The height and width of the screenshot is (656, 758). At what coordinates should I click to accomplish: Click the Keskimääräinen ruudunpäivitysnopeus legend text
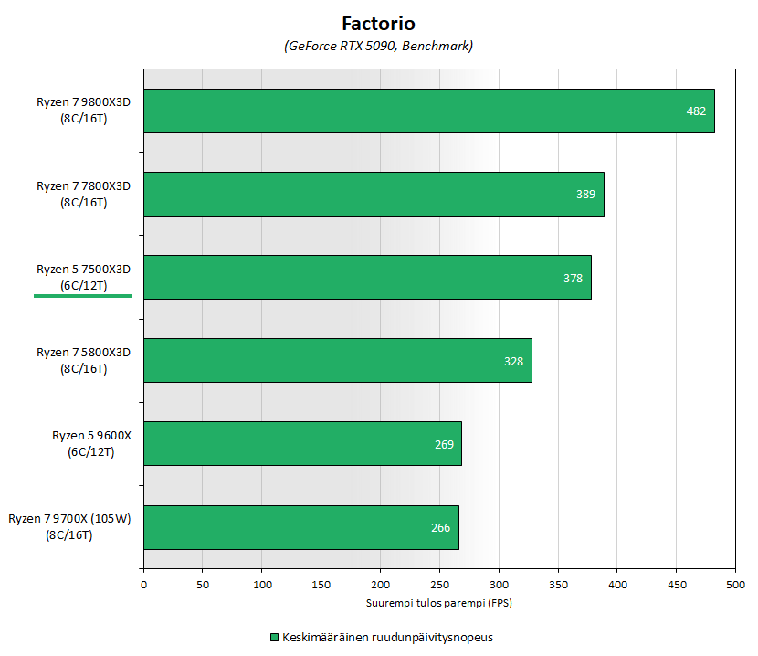tap(387, 637)
